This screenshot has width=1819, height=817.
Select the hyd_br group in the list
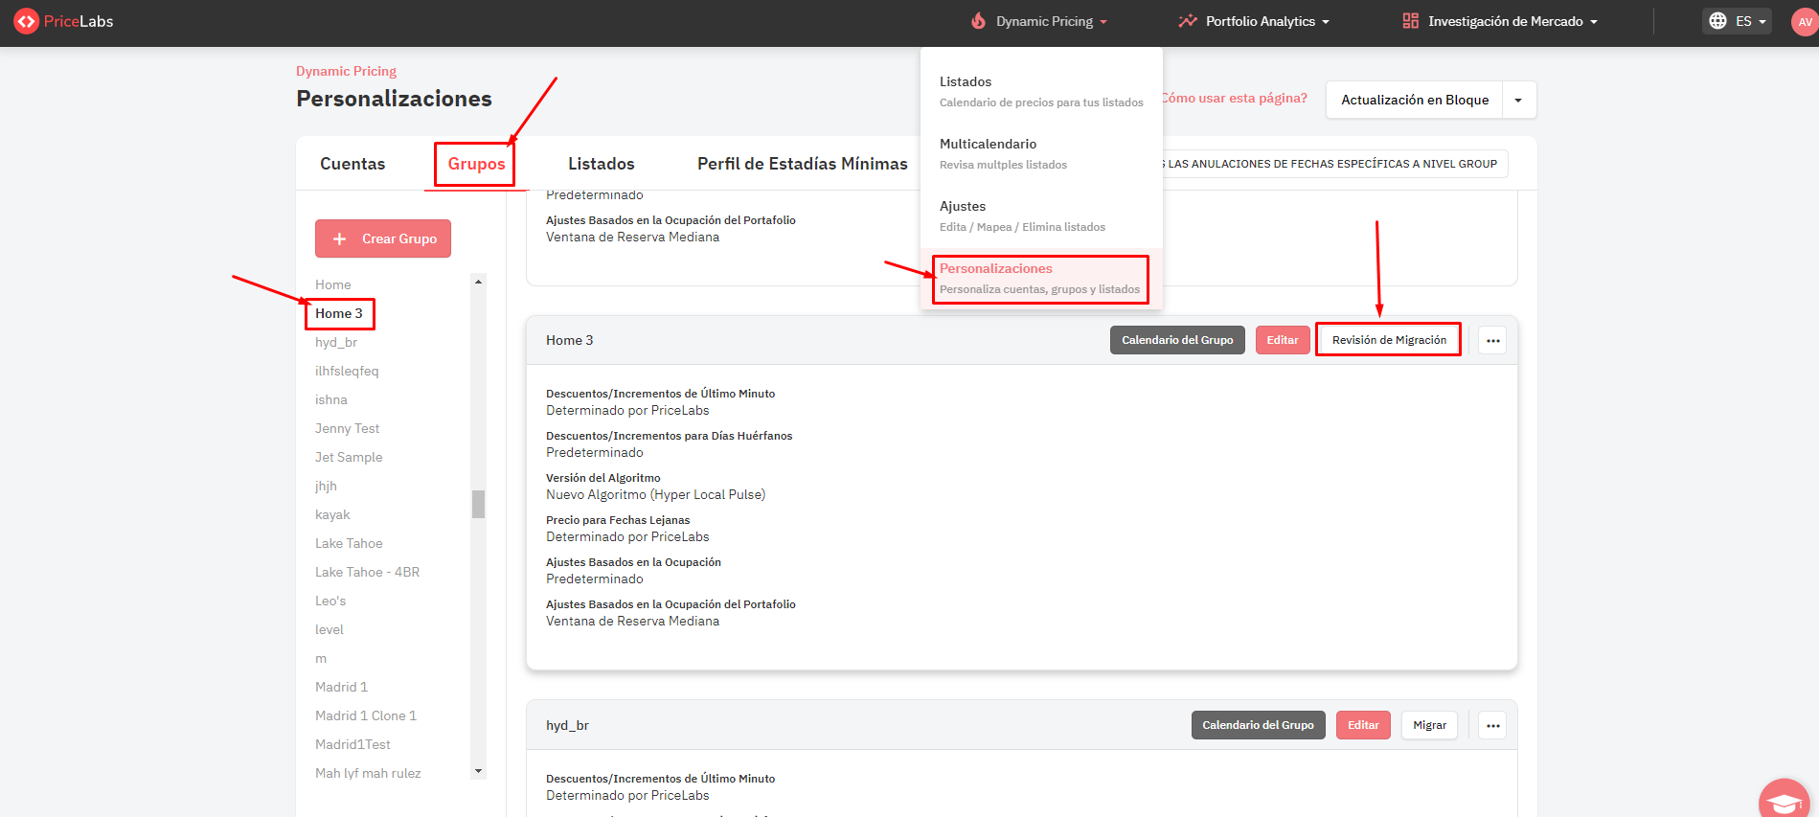[x=336, y=342]
